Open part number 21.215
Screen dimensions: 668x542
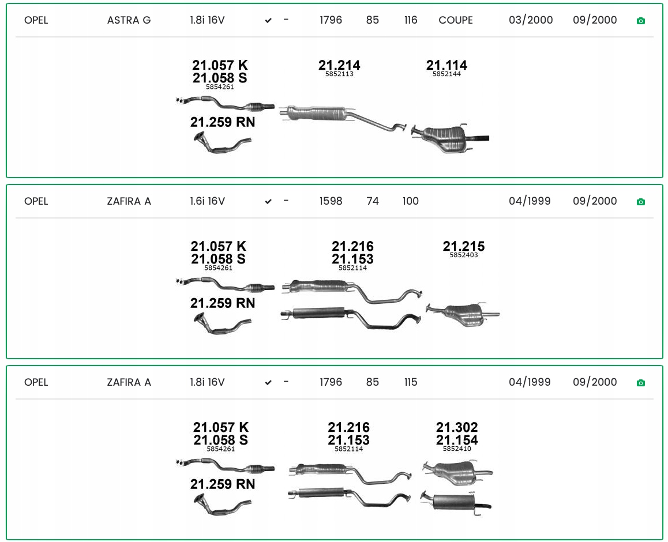pyautogui.click(x=464, y=246)
